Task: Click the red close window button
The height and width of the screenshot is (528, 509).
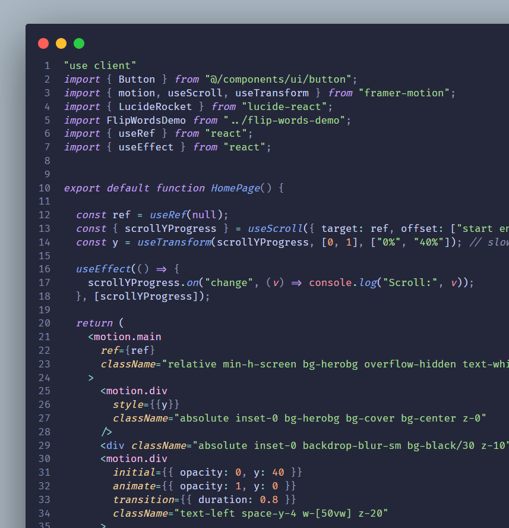Action: [43, 43]
